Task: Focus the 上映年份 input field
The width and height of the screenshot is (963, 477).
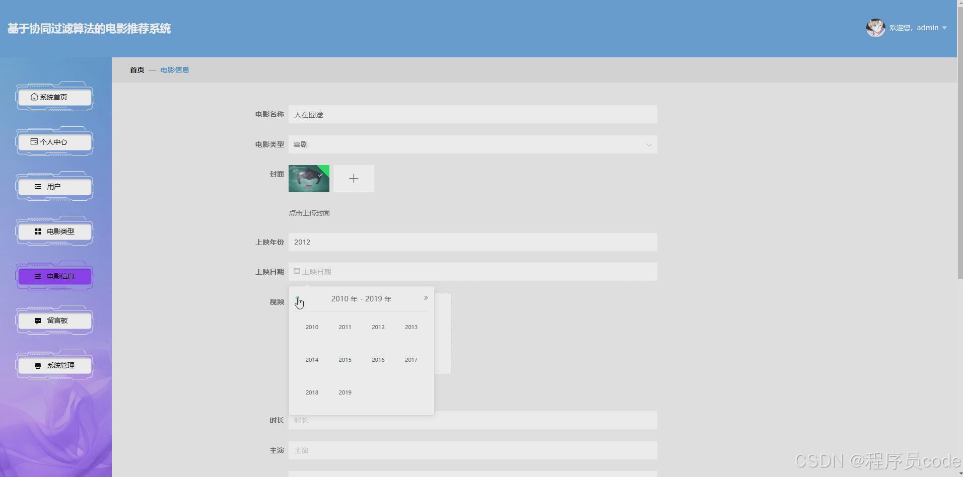Action: (x=472, y=242)
